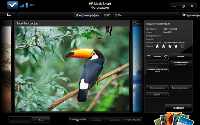Set rating to the third star
Screen dimensions: 200x125
pyautogui.click(x=170, y=46)
